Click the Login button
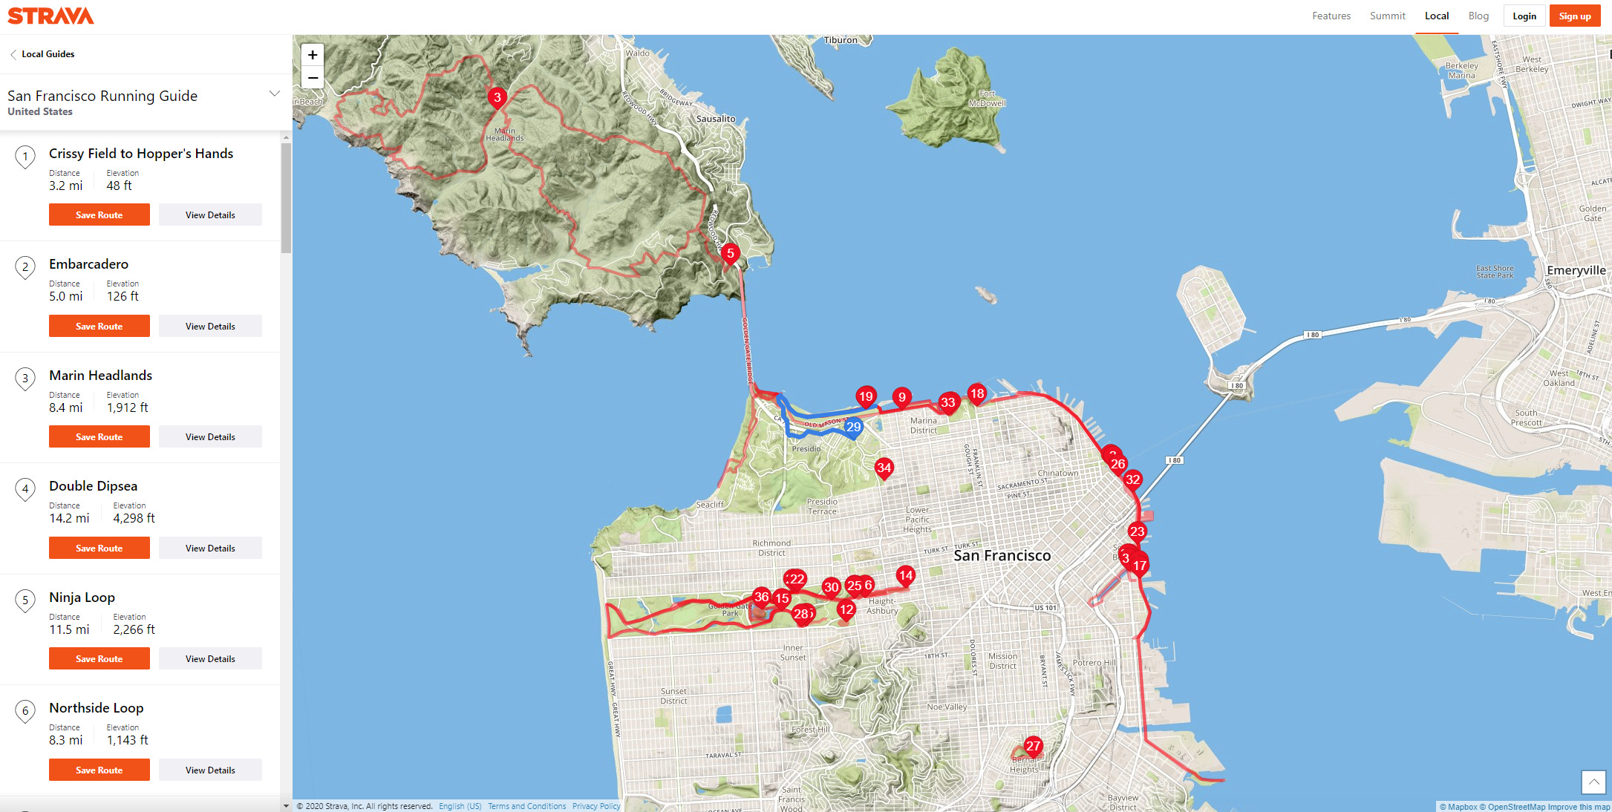The width and height of the screenshot is (1612, 812). tap(1524, 16)
